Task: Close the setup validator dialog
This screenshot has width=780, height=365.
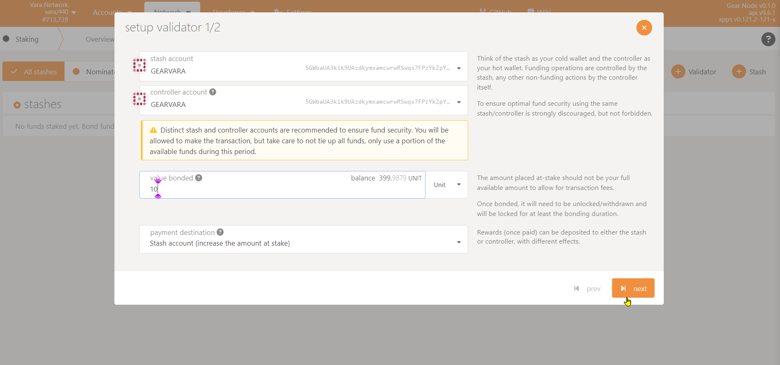Action: (644, 28)
